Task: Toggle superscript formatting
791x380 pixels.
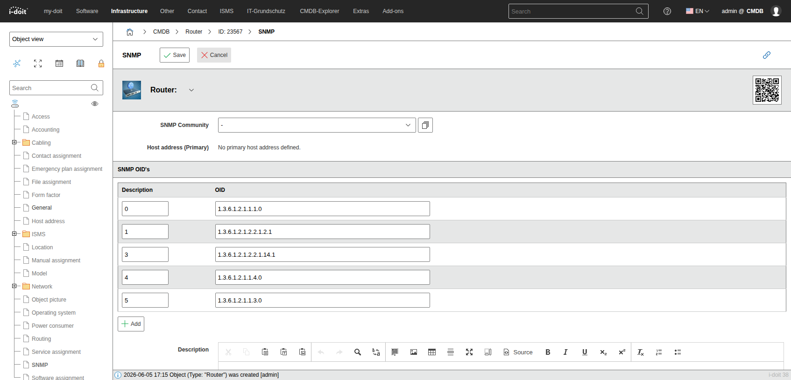Action: click(622, 352)
